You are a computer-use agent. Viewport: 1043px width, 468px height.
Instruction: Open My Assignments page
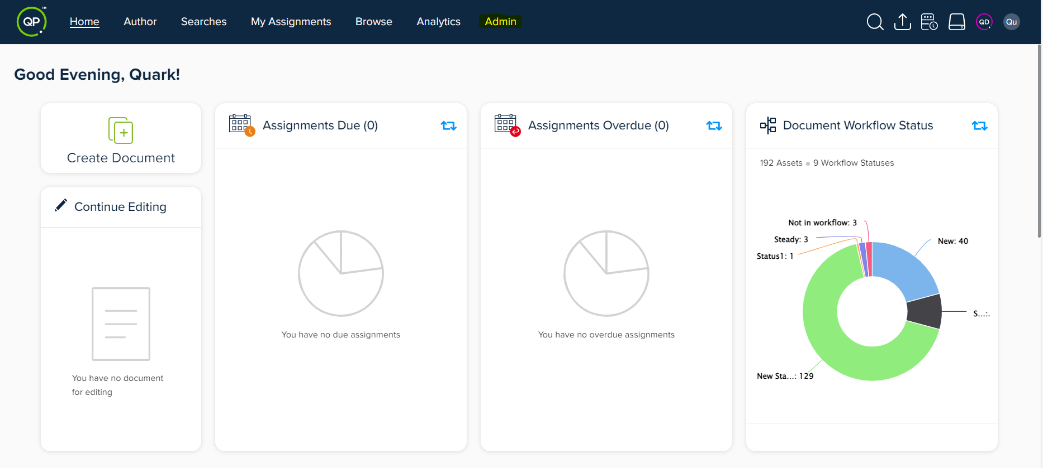[x=291, y=22]
